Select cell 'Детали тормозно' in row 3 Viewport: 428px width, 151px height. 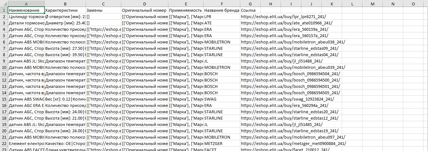tap(26, 23)
